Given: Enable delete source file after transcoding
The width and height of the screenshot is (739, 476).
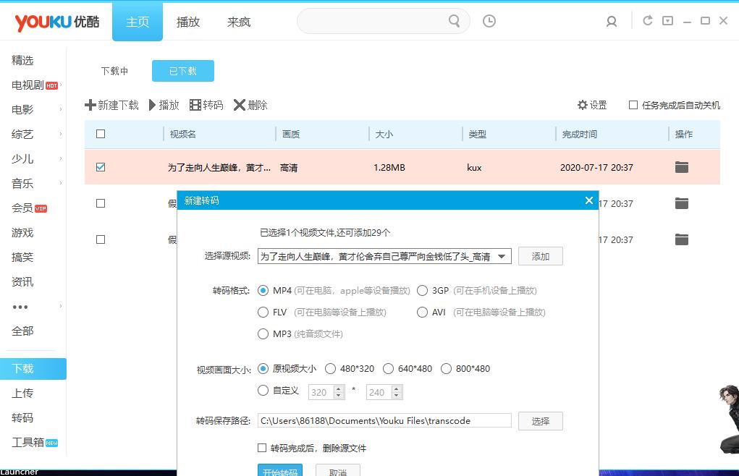Looking at the screenshot, I should (262, 448).
